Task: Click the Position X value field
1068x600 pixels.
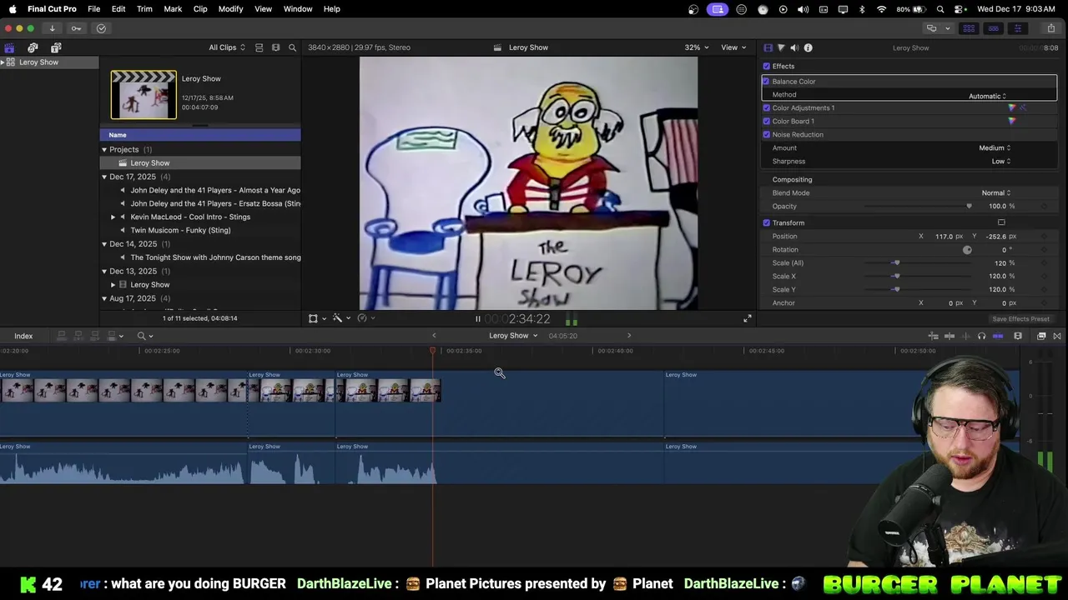Action: pyautogui.click(x=944, y=236)
